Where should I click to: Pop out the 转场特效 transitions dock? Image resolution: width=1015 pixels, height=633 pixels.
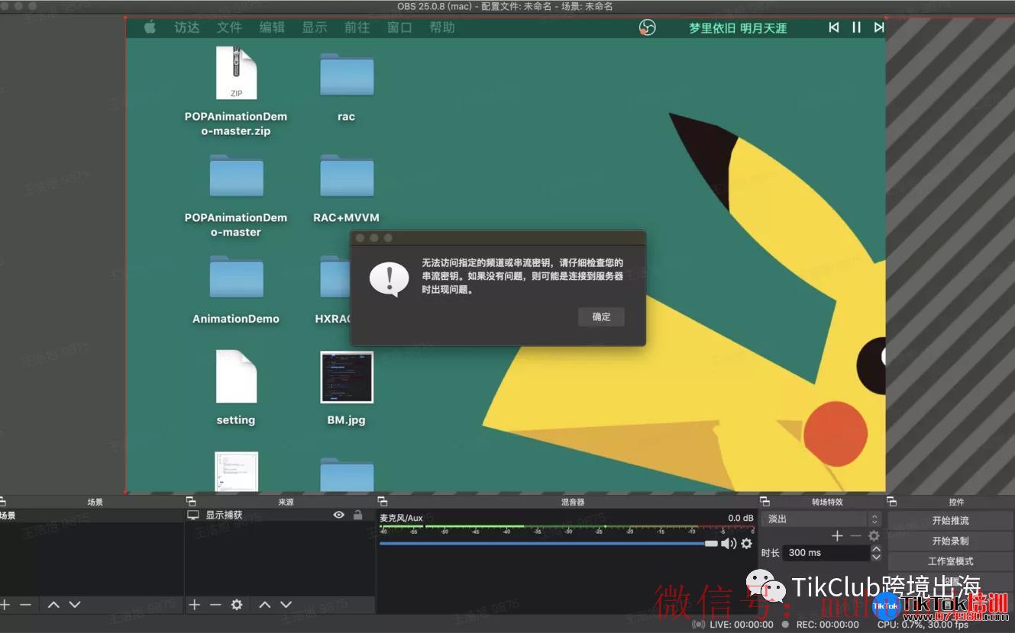point(764,502)
